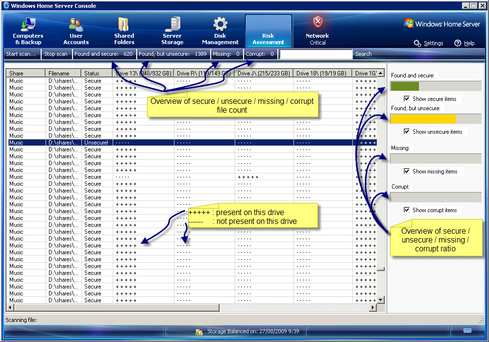Open the Shared Folders icon

pyautogui.click(x=124, y=24)
